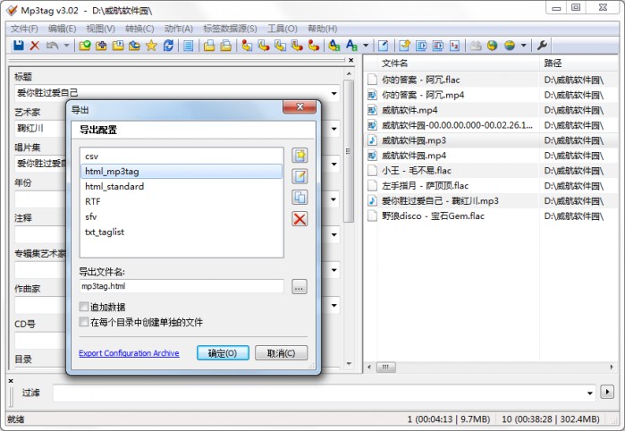
Task: Click the 取消(C) button
Action: (x=281, y=353)
